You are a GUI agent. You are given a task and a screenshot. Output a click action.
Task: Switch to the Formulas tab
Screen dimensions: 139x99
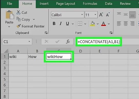90,4
